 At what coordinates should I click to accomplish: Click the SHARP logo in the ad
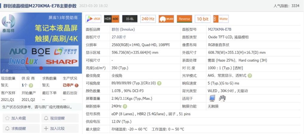62,62
